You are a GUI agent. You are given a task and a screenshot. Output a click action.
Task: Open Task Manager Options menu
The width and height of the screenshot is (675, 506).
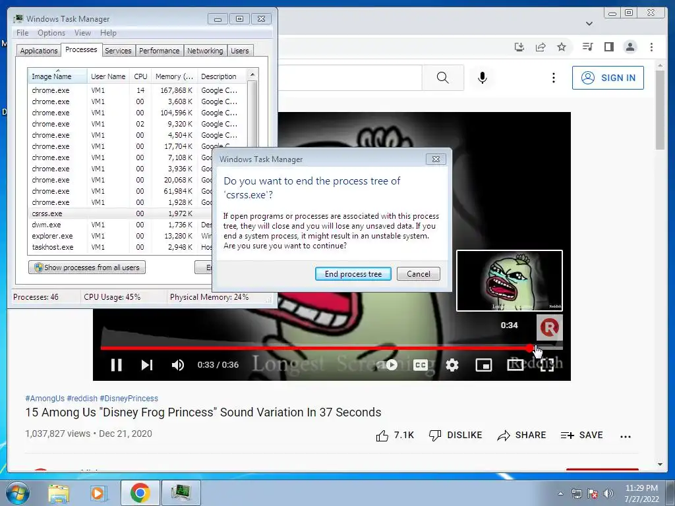(x=51, y=33)
